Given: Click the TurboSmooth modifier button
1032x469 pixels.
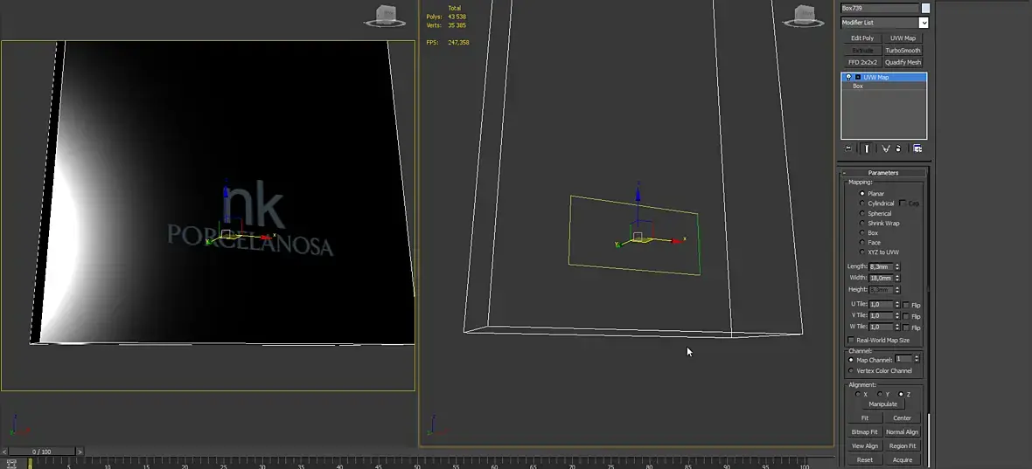Looking at the screenshot, I should tap(903, 51).
